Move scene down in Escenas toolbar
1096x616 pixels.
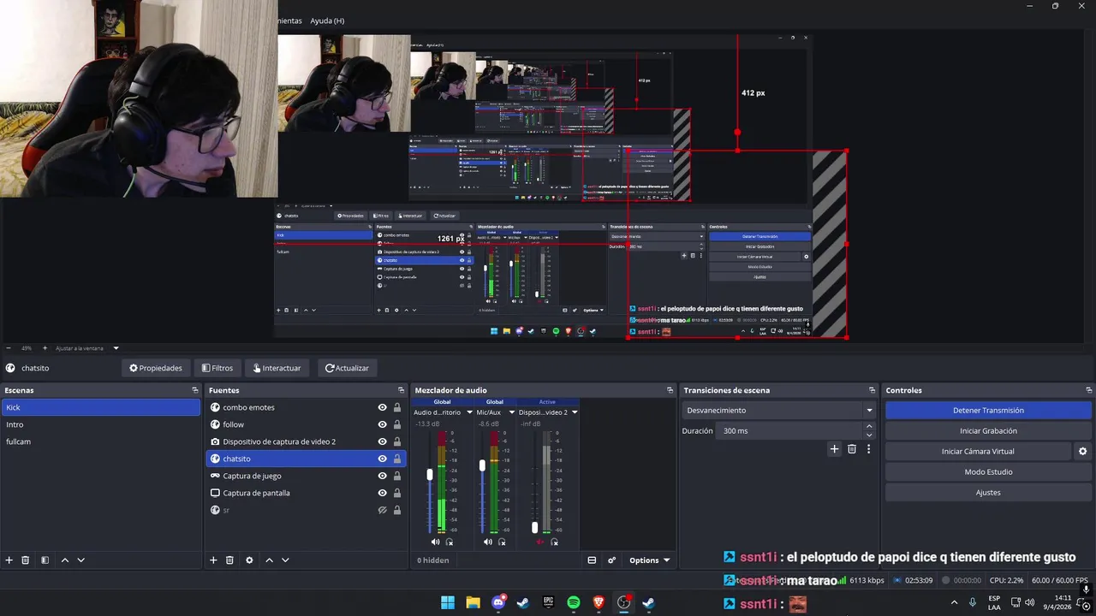click(80, 560)
